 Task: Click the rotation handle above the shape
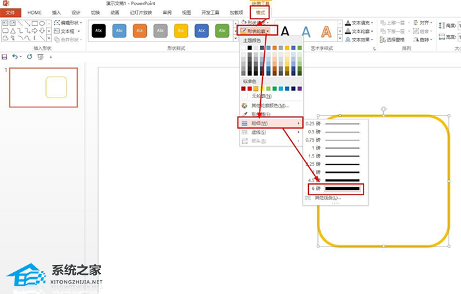pyautogui.click(x=384, y=109)
